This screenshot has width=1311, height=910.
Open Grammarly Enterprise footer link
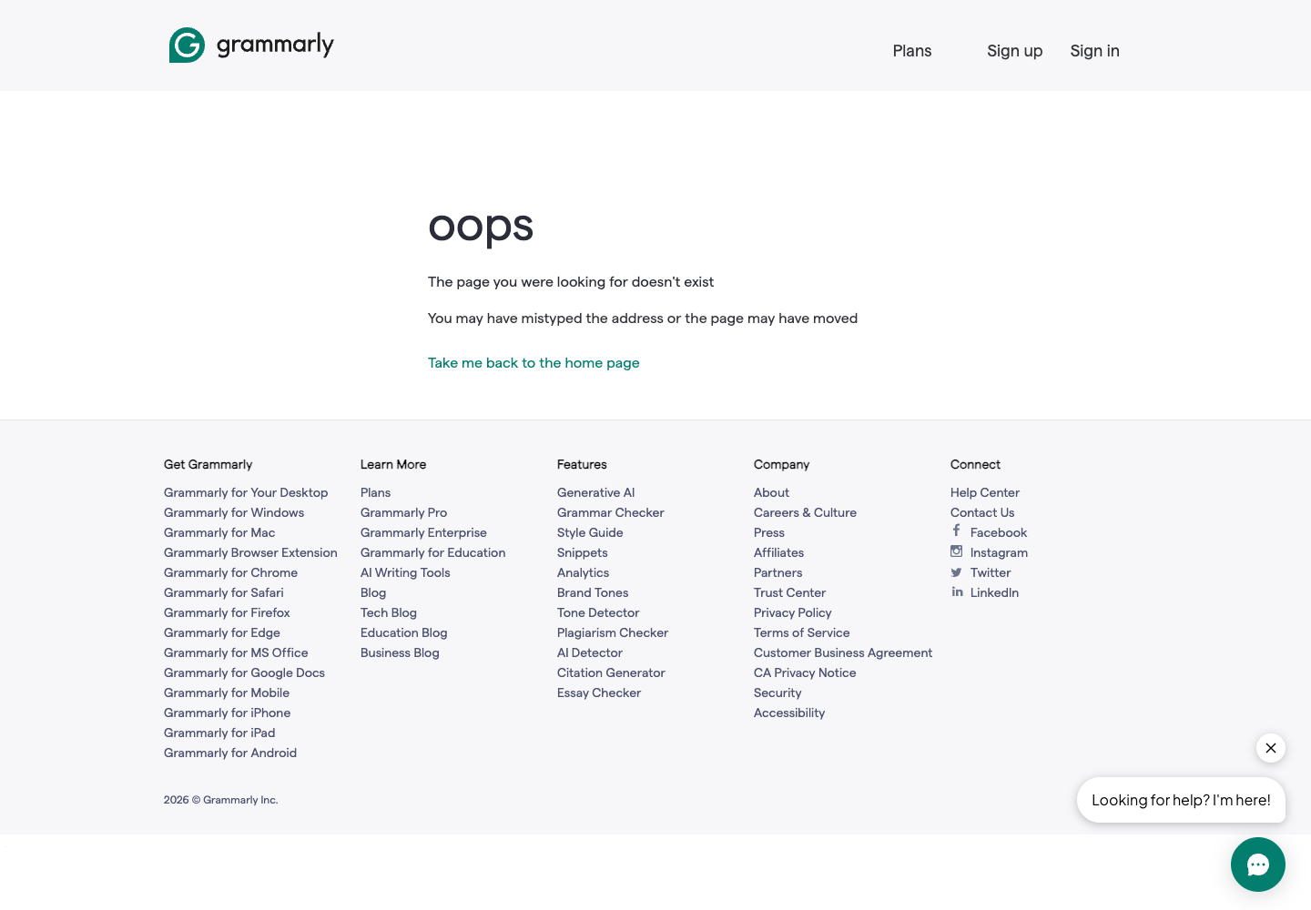pos(423,532)
